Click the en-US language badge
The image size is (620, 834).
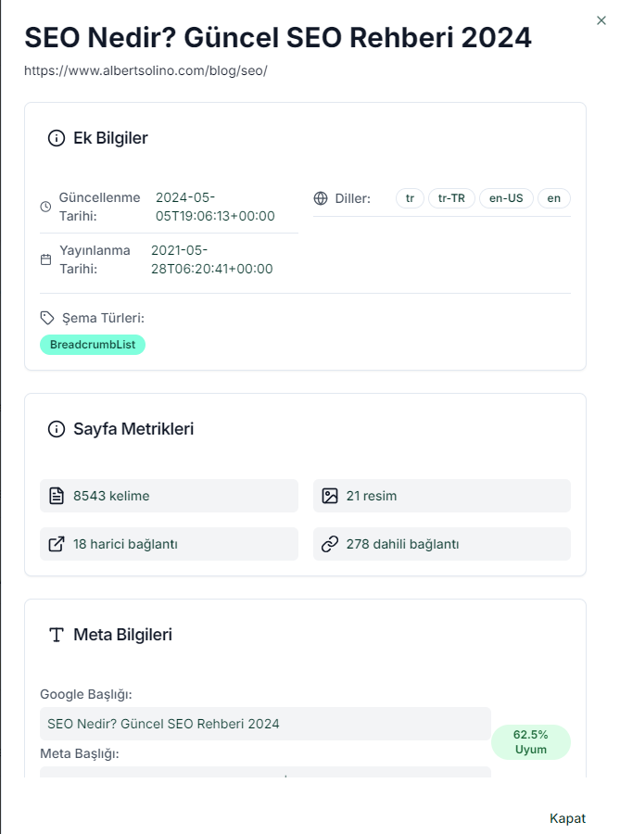[x=506, y=198]
